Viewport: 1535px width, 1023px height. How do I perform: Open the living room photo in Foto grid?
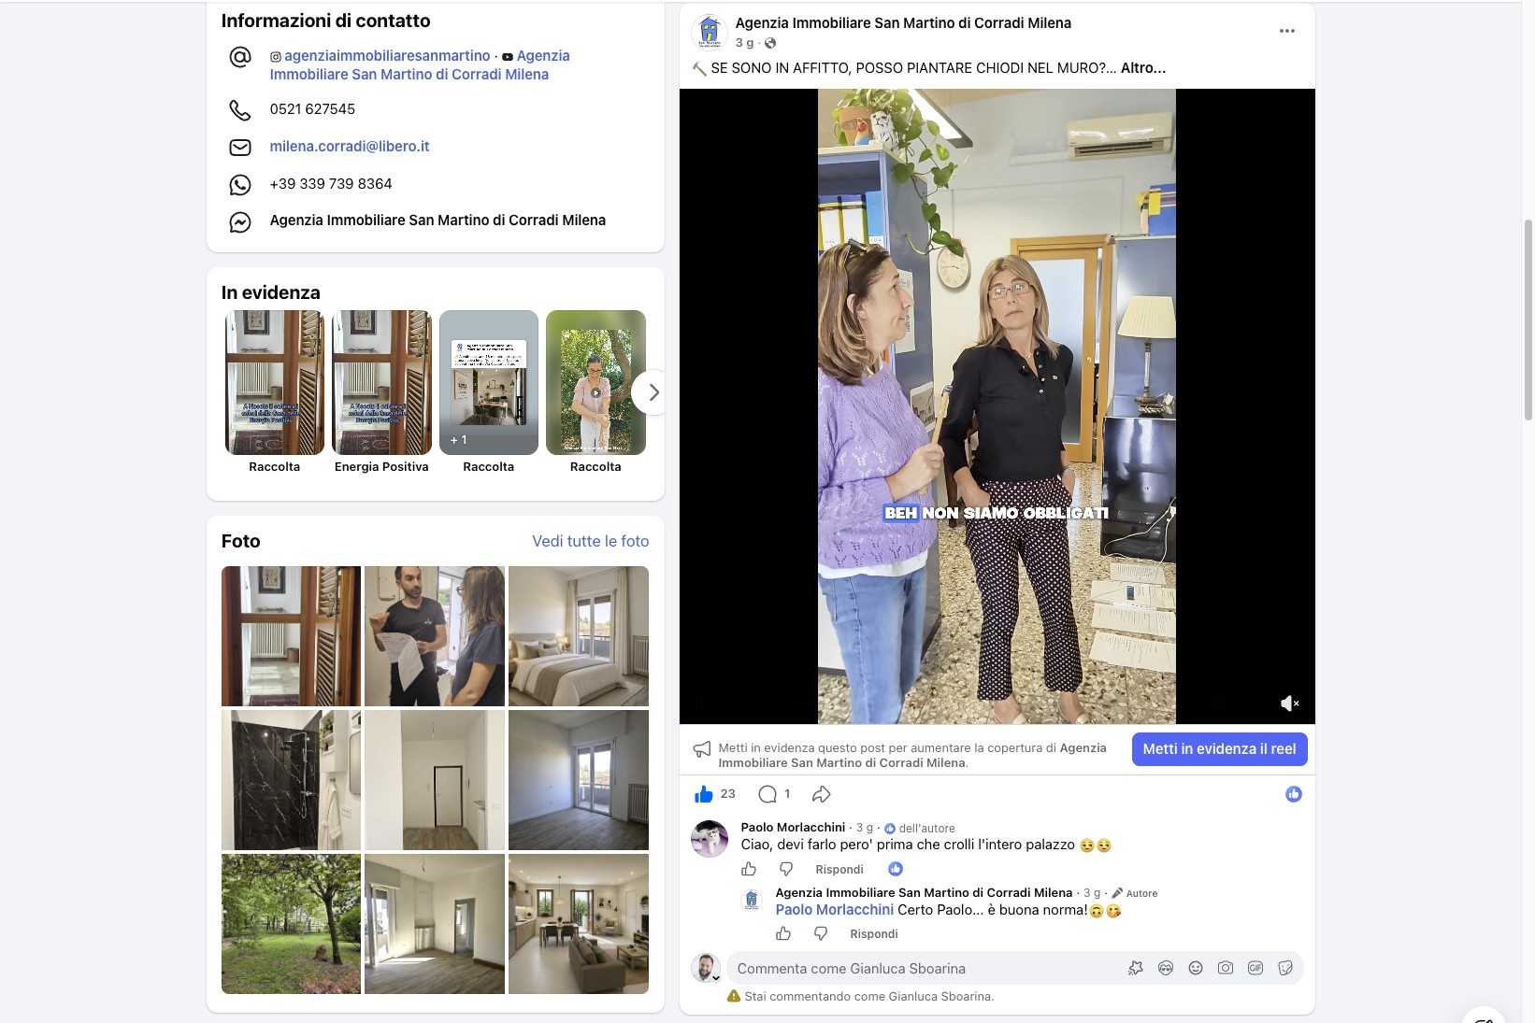pyautogui.click(x=579, y=924)
